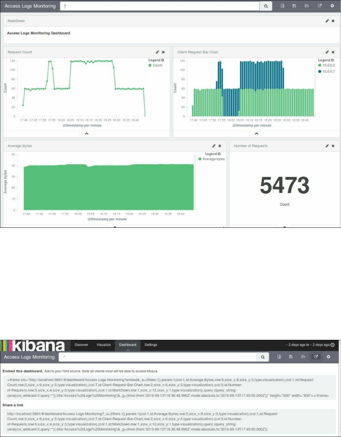Edit the Average Bytes panel
Image resolution: width=341 pixels, height=437 pixels.
tap(214, 146)
